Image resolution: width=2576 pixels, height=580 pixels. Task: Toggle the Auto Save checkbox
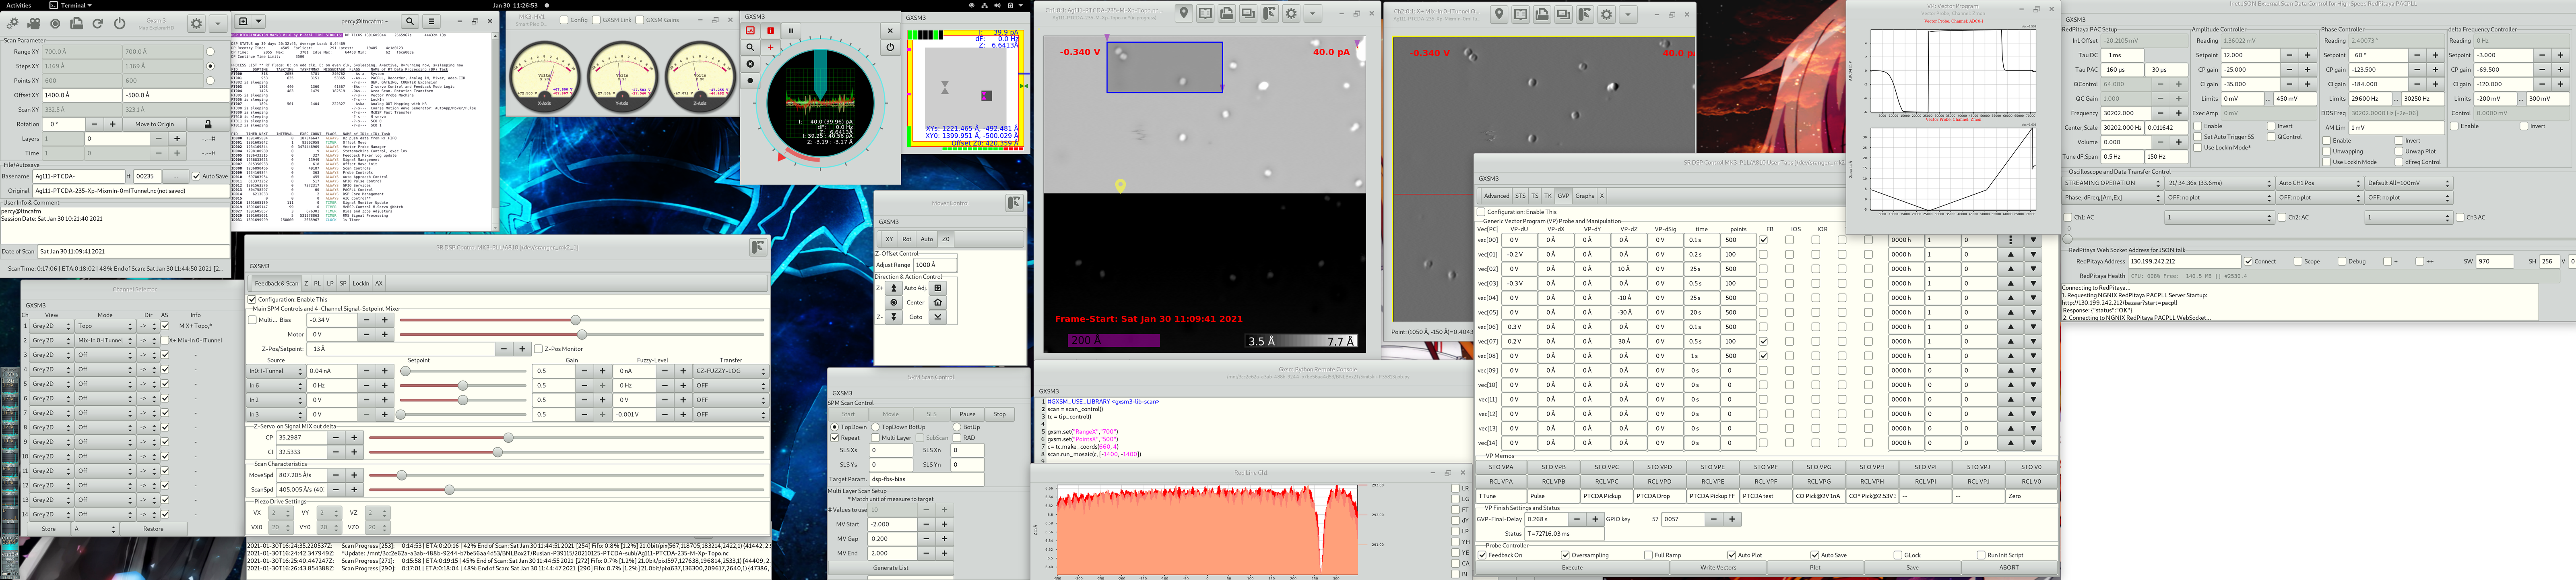click(x=196, y=176)
